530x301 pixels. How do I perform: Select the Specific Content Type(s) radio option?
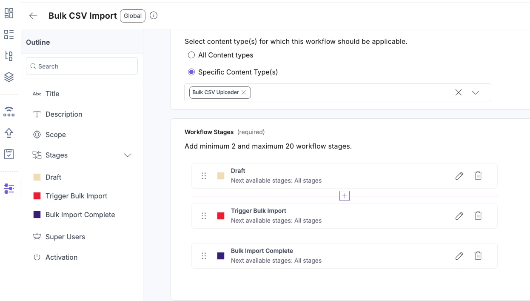tap(191, 72)
